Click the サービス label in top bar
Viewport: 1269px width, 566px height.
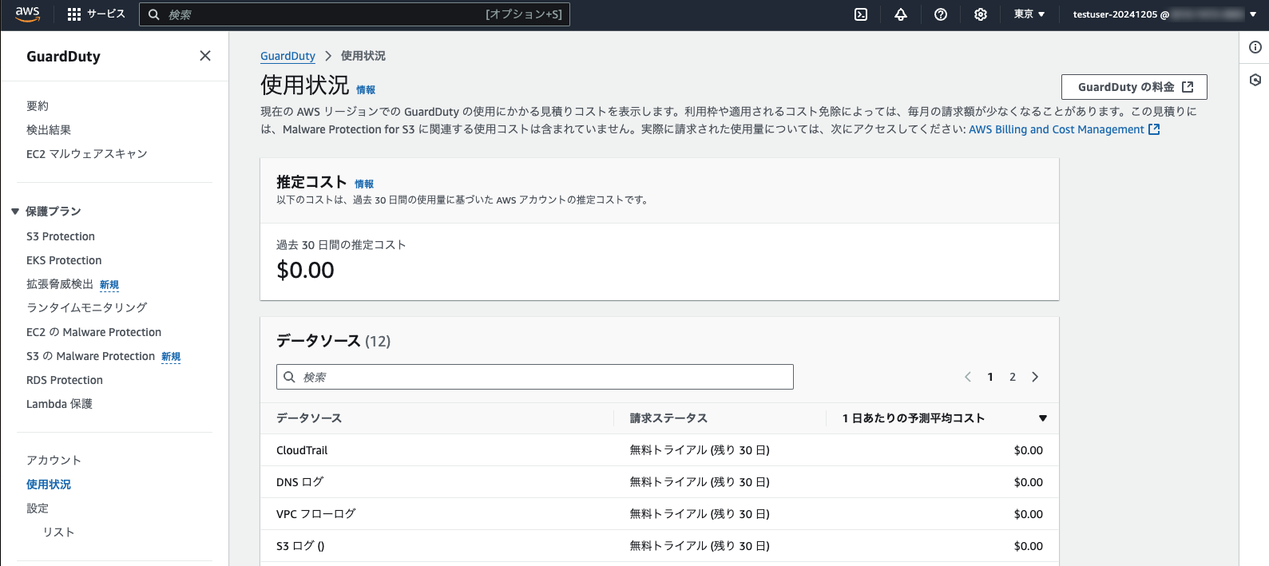[106, 14]
